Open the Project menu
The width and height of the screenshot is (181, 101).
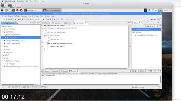(x=37, y=16)
